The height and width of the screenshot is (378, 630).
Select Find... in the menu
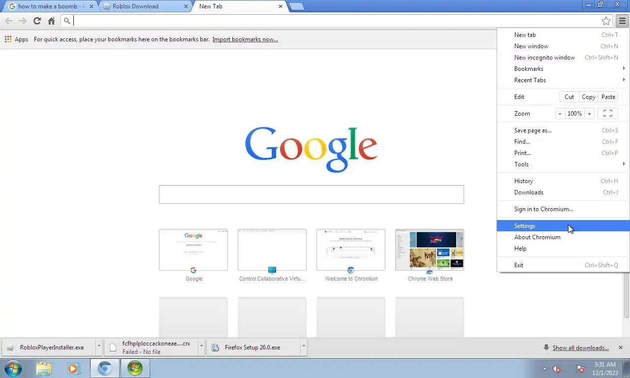click(564, 142)
